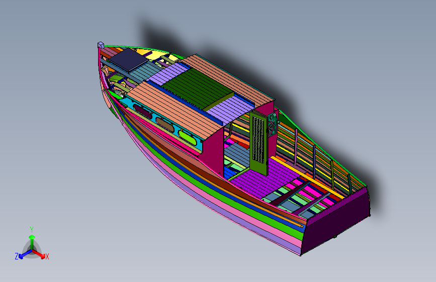Select the dark green sliding roof panel
This screenshot has height=282, width=436.
click(x=198, y=89)
